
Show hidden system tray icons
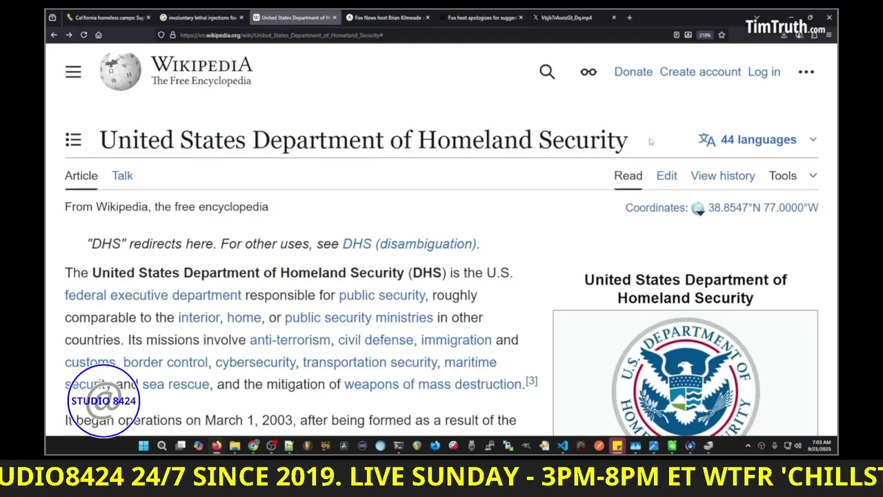click(748, 446)
